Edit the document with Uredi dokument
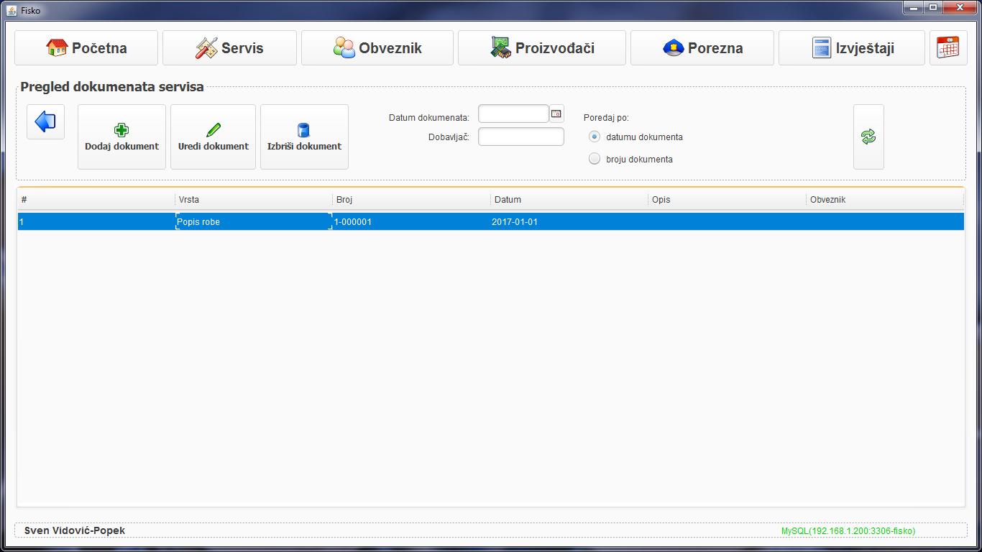Image resolution: width=982 pixels, height=552 pixels. (213, 137)
